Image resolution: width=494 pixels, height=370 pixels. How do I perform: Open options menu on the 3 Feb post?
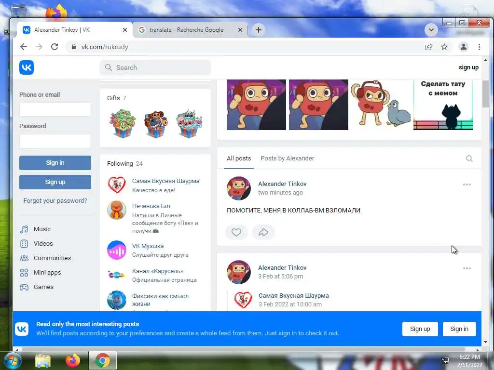pos(467,268)
